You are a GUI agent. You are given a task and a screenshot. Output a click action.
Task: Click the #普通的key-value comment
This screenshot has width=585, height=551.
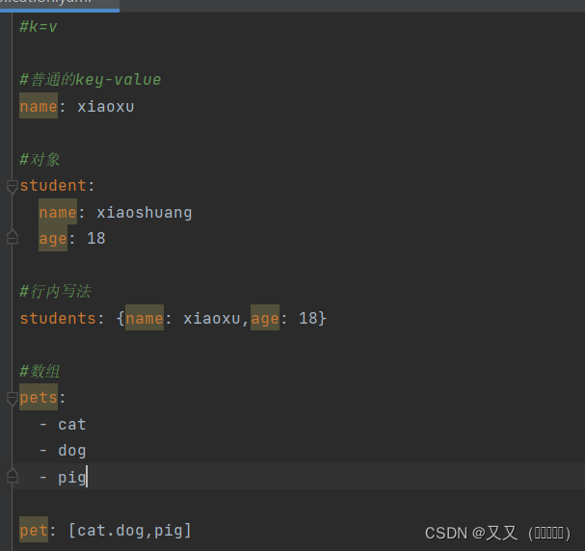pos(91,79)
